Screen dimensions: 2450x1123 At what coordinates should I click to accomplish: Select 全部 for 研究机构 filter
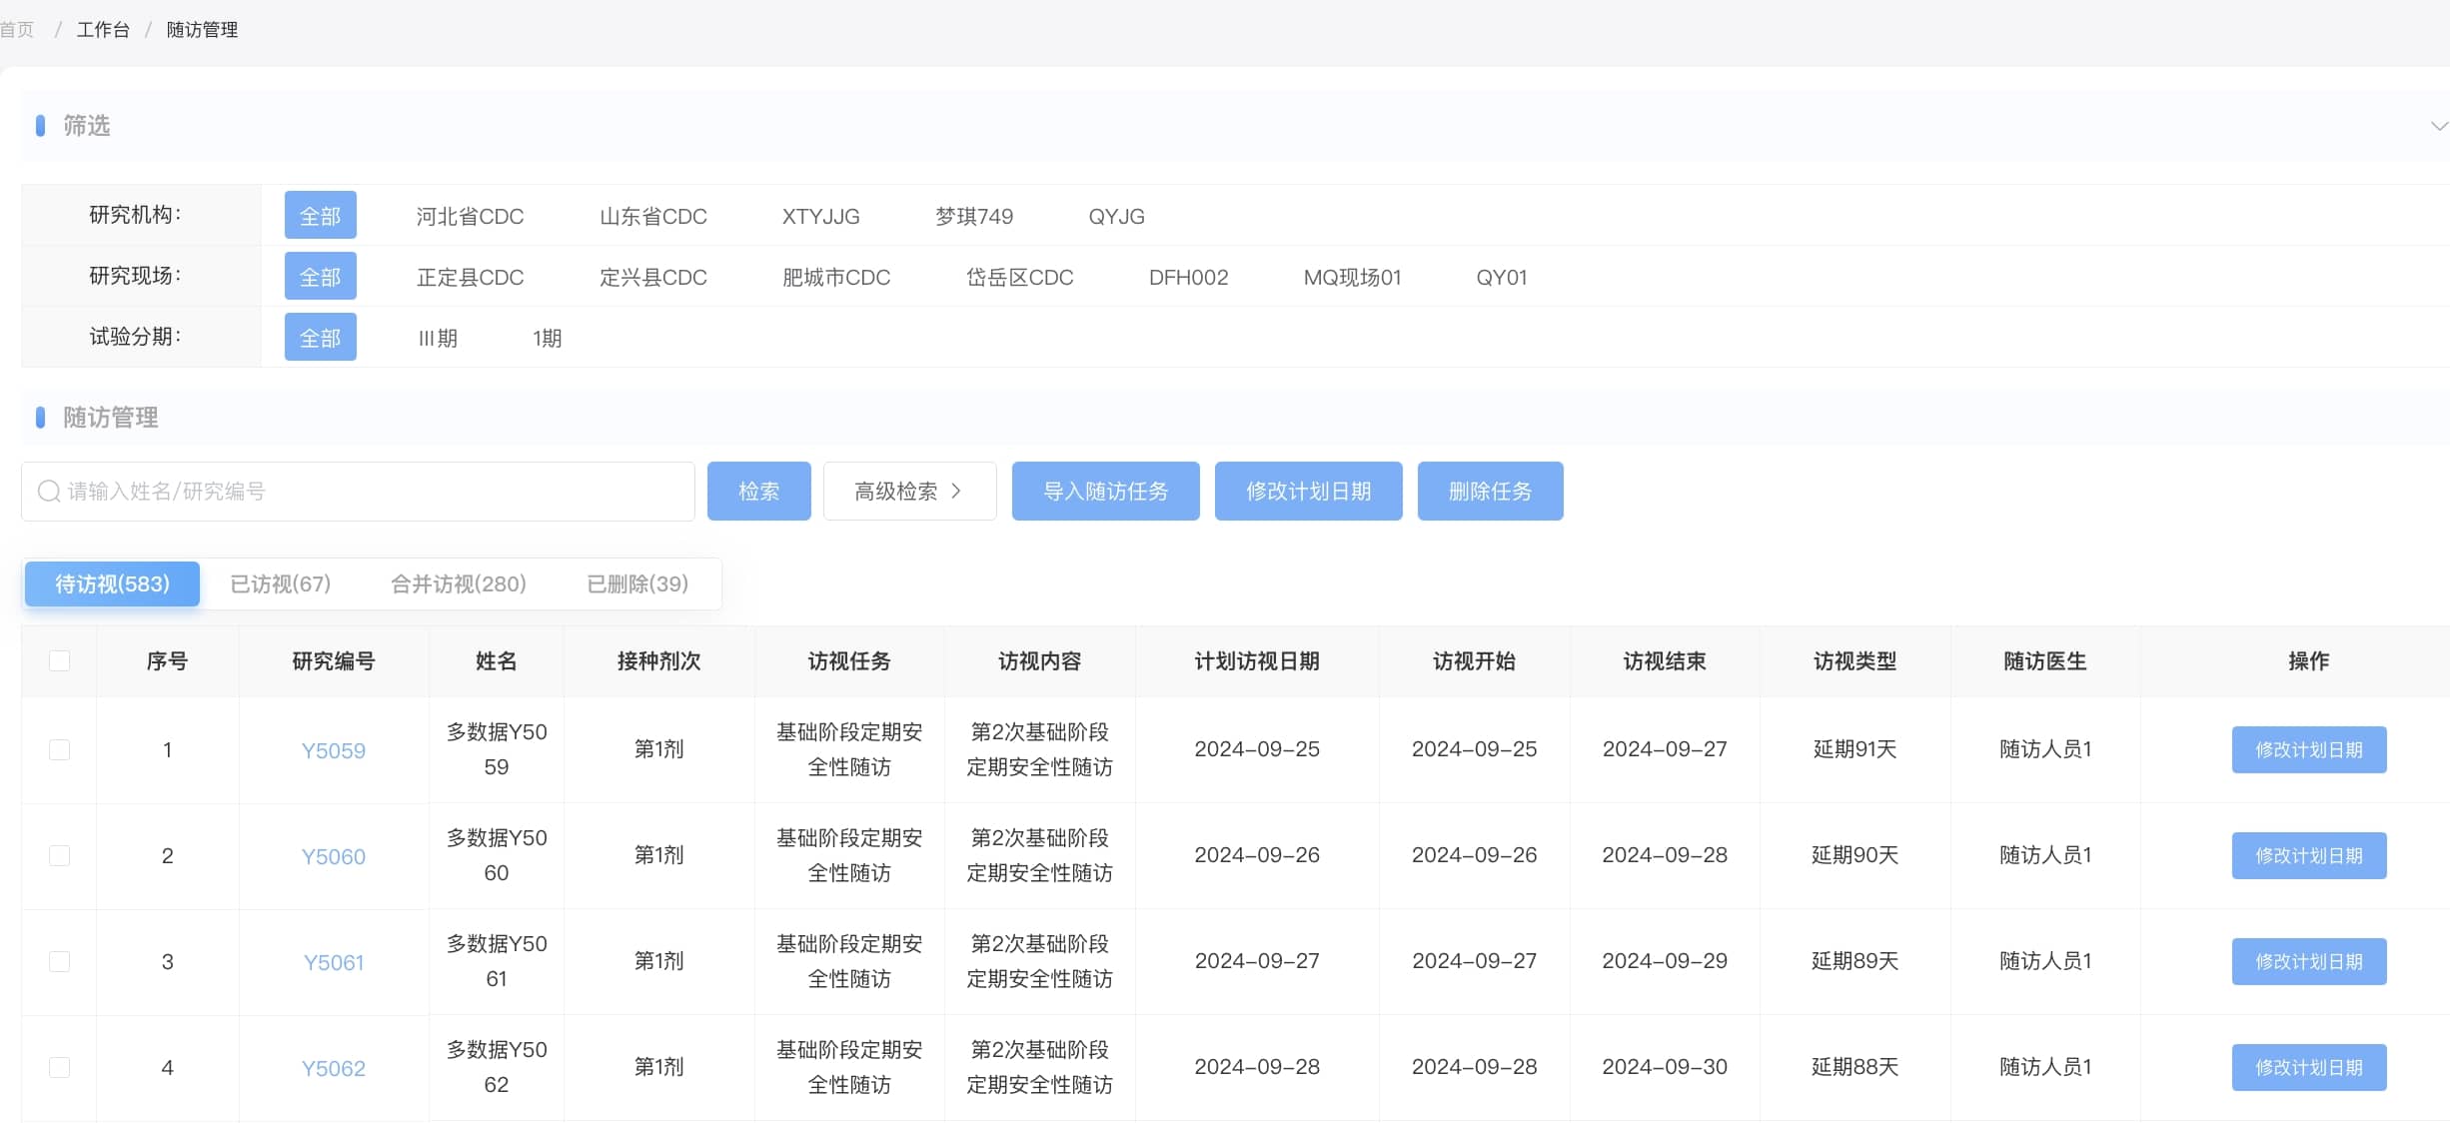click(x=321, y=216)
